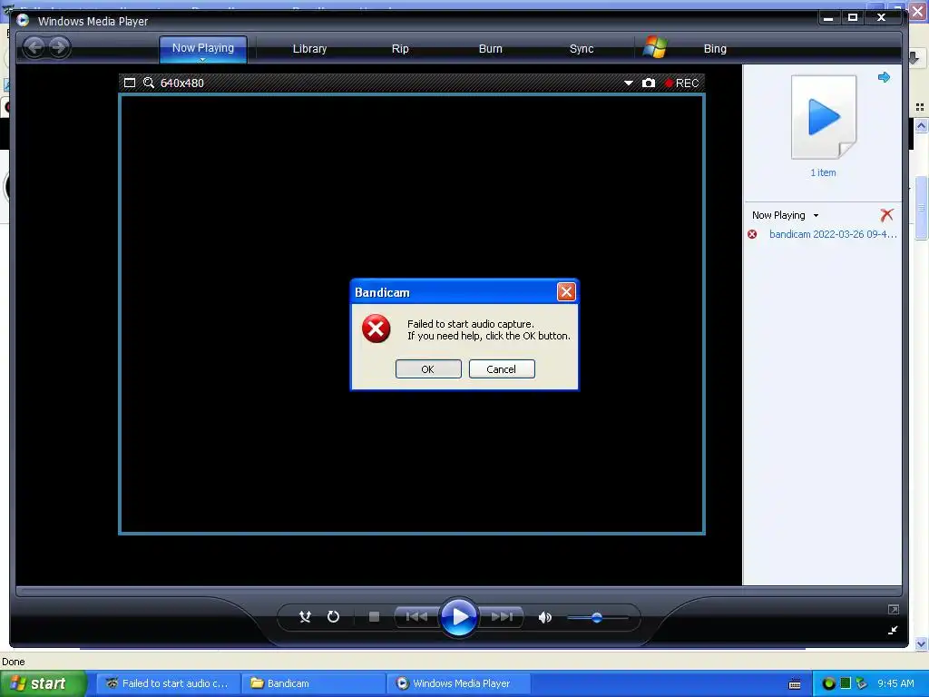Click the Bandicam magnifier search icon

click(149, 83)
